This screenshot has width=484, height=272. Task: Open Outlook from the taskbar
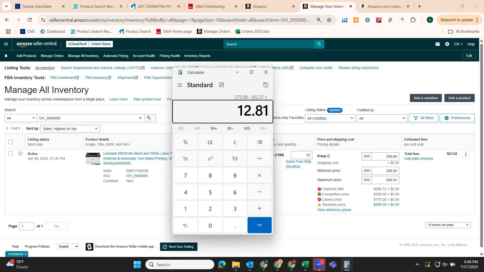250,264
